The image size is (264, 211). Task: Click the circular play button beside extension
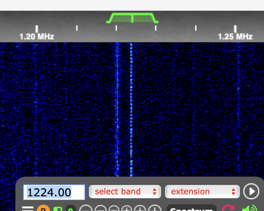pyautogui.click(x=251, y=192)
